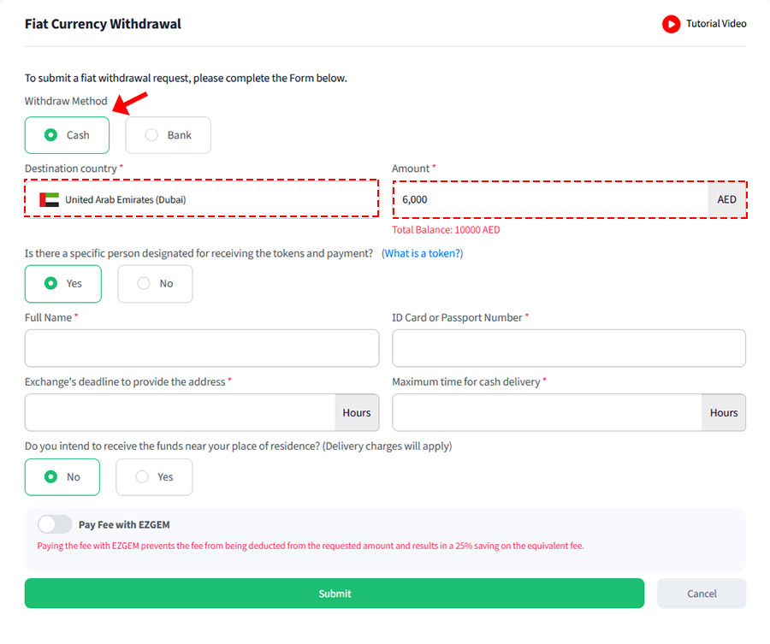Image resolution: width=770 pixels, height=644 pixels.
Task: Click the UAE flag icon
Action: (50, 200)
